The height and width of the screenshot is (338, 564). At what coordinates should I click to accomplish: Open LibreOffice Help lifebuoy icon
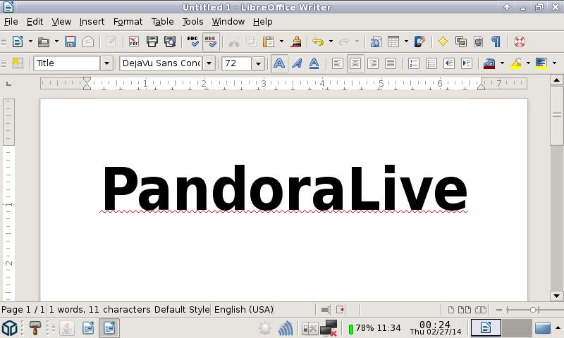tap(520, 42)
